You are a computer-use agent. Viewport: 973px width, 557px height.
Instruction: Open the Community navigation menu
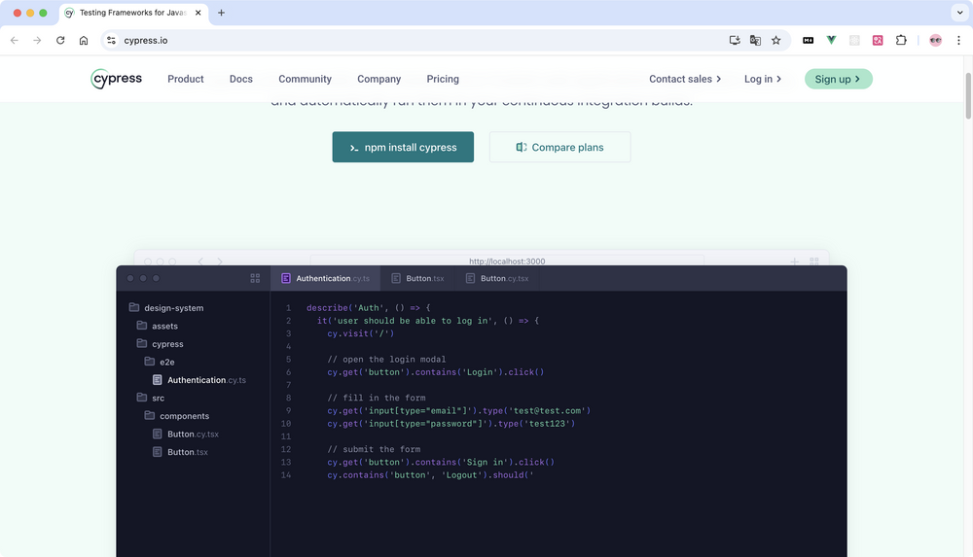(305, 79)
